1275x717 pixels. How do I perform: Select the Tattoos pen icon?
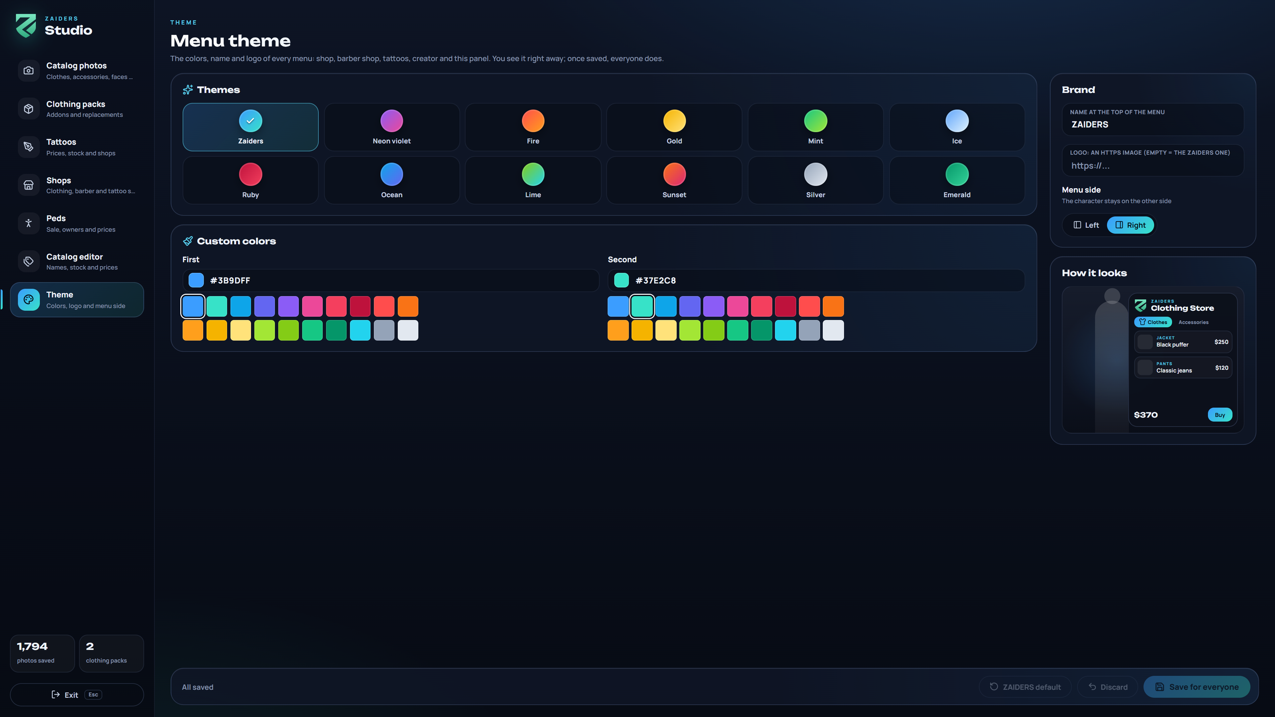28,147
